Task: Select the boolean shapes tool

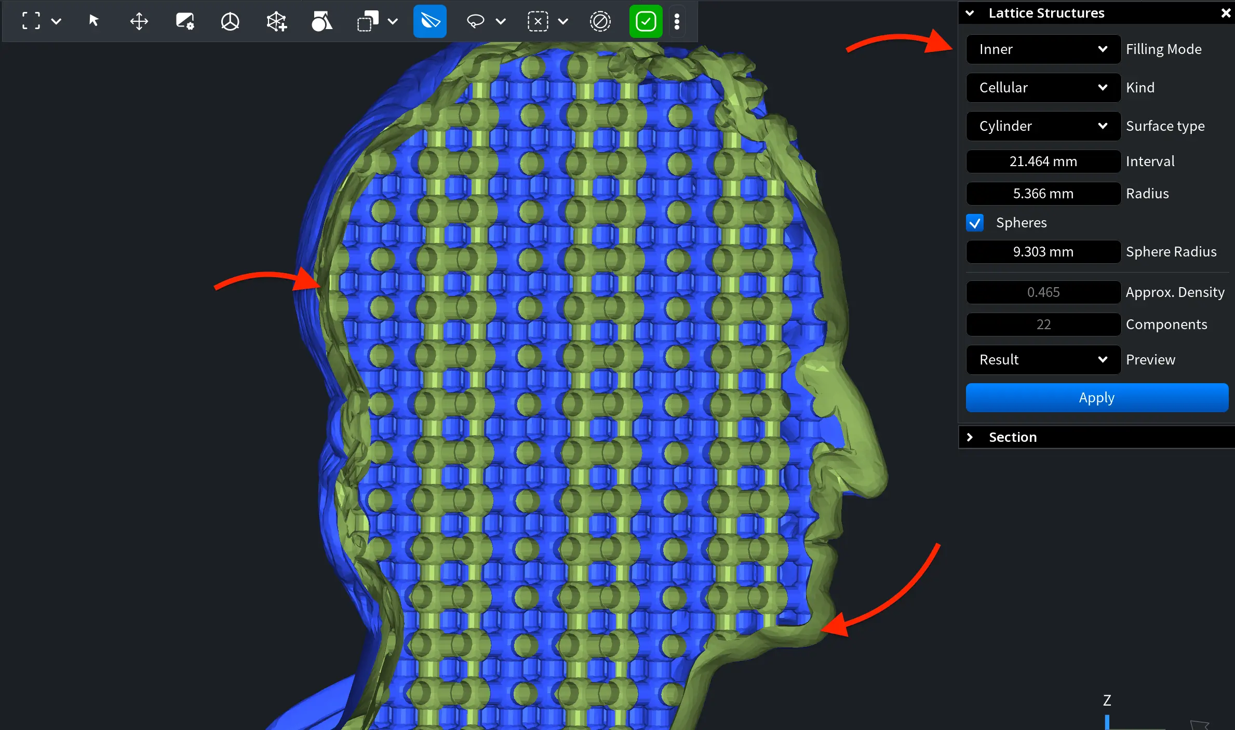Action: click(322, 21)
